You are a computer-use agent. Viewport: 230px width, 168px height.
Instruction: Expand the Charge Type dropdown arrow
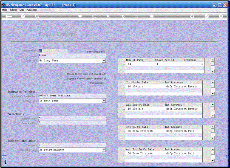[x=104, y=101]
